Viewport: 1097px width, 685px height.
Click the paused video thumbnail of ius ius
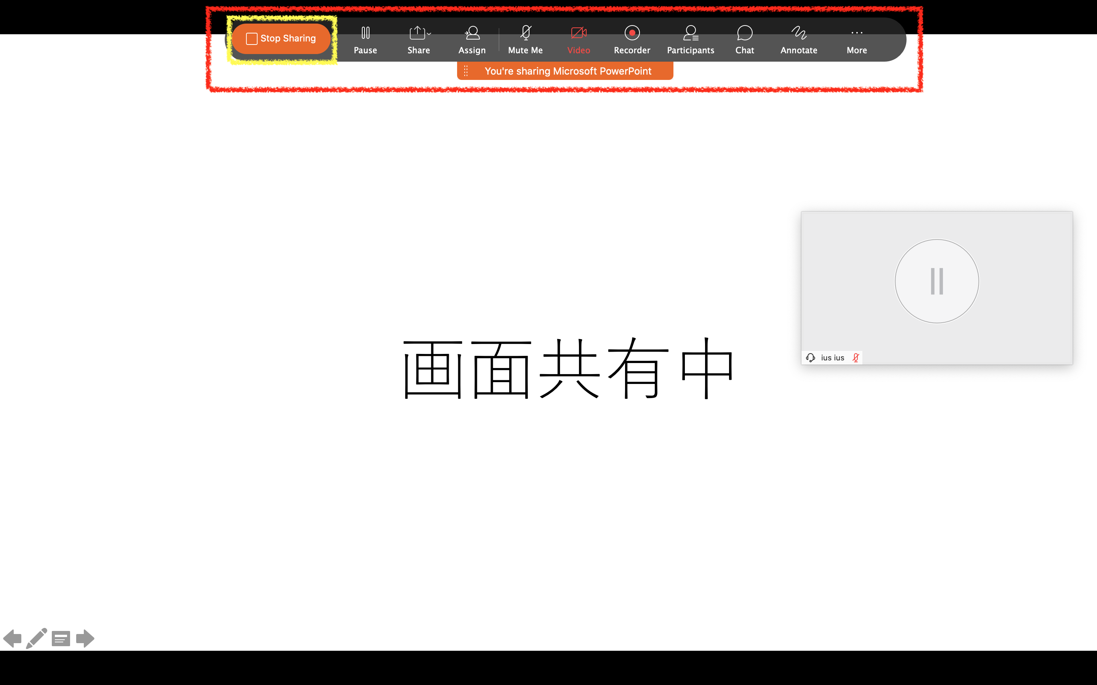pos(937,288)
